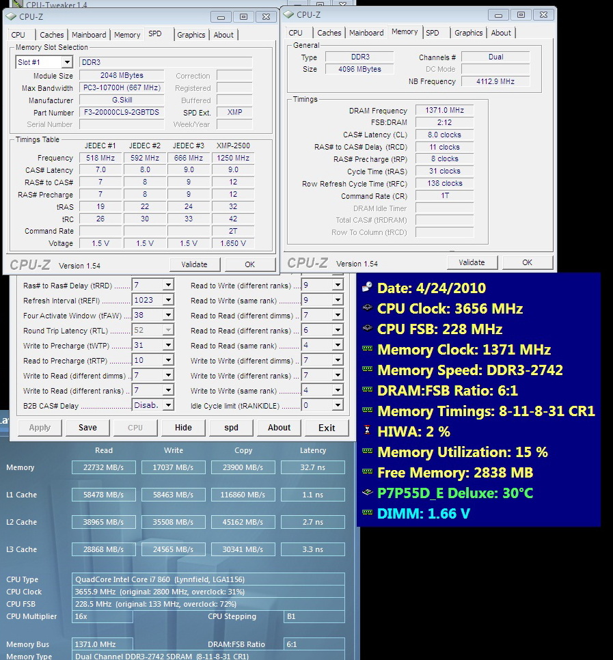Click the CPU Multiplier value 16x
Screen dimensions: 613x660
(x=103, y=616)
